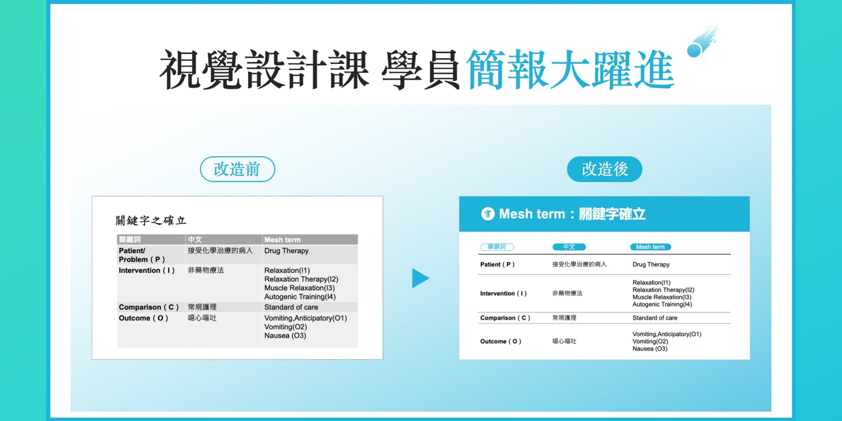Click the 改造後 filled pill label
The image size is (842, 421).
click(604, 169)
